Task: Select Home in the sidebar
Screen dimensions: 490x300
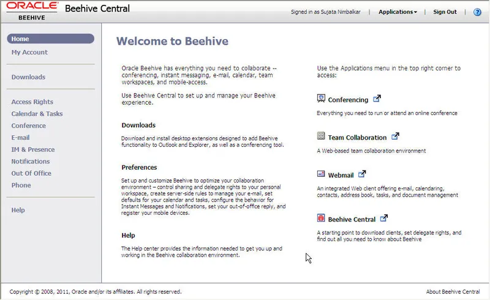Action: pyautogui.click(x=51, y=39)
